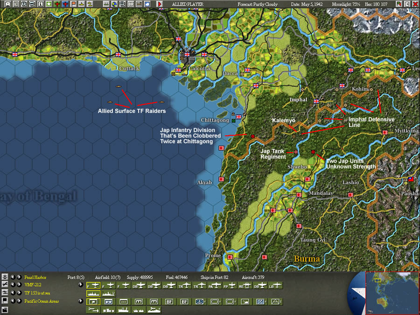Screen dimensions: 420x315
Task: Go to next air unit after VMF-212
Action: 19,285
